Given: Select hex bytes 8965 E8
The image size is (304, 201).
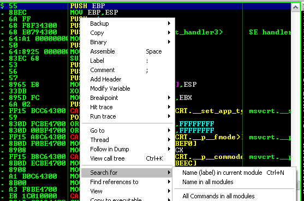Looking at the screenshot, I should coord(24,85).
